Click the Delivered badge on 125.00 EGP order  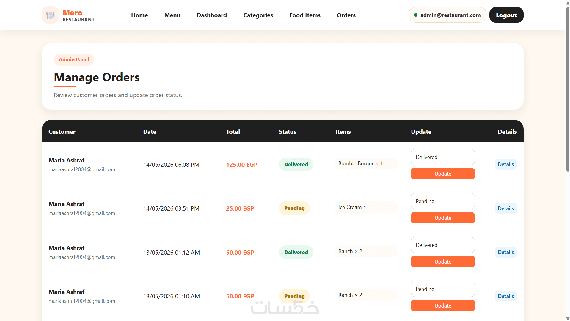pyautogui.click(x=296, y=164)
